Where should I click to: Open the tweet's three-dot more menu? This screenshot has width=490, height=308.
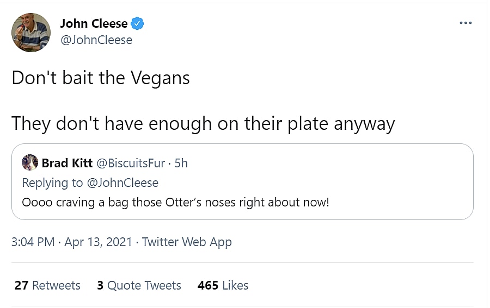tap(465, 23)
